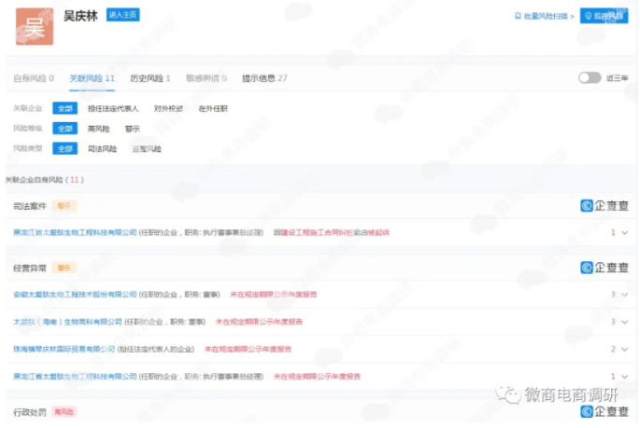The image size is (640, 428).
Task: Open 黑龙江省太爱肽 link under 经营异常
Action: pyautogui.click(x=75, y=377)
